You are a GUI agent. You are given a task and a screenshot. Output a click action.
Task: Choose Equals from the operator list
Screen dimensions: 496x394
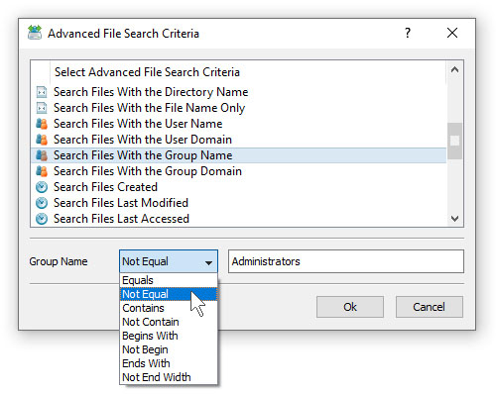click(x=169, y=280)
